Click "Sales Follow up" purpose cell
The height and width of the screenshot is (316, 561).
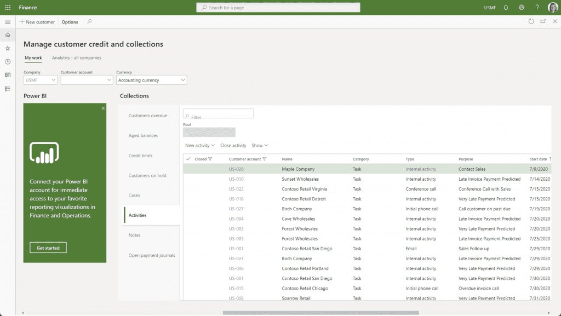474,249
